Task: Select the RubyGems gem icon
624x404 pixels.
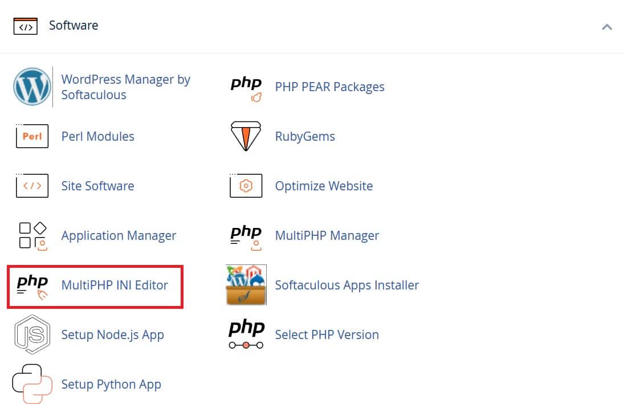Action: click(x=246, y=136)
